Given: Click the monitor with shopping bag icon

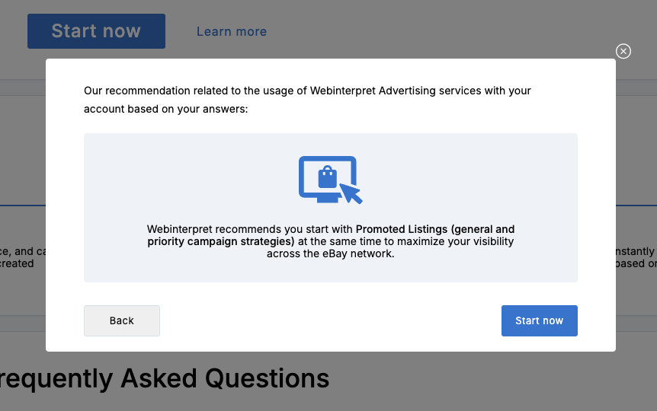Looking at the screenshot, I should (x=330, y=180).
